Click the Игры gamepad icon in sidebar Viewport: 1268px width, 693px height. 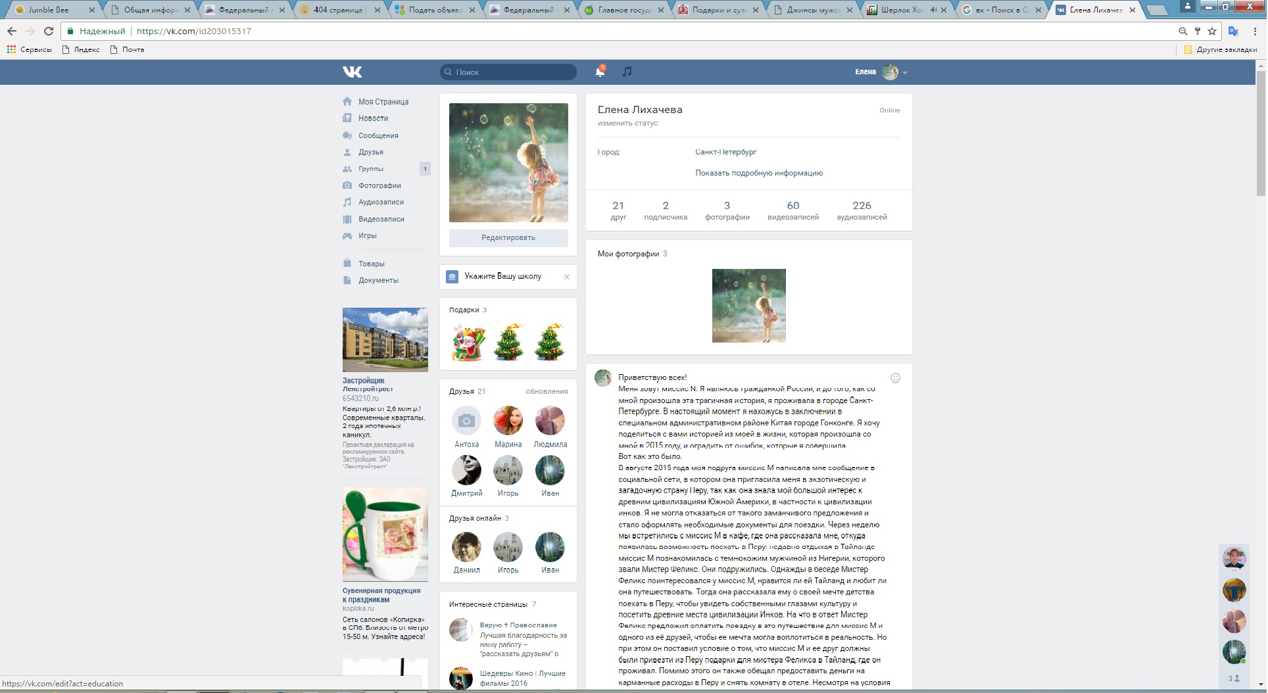pyautogui.click(x=347, y=235)
